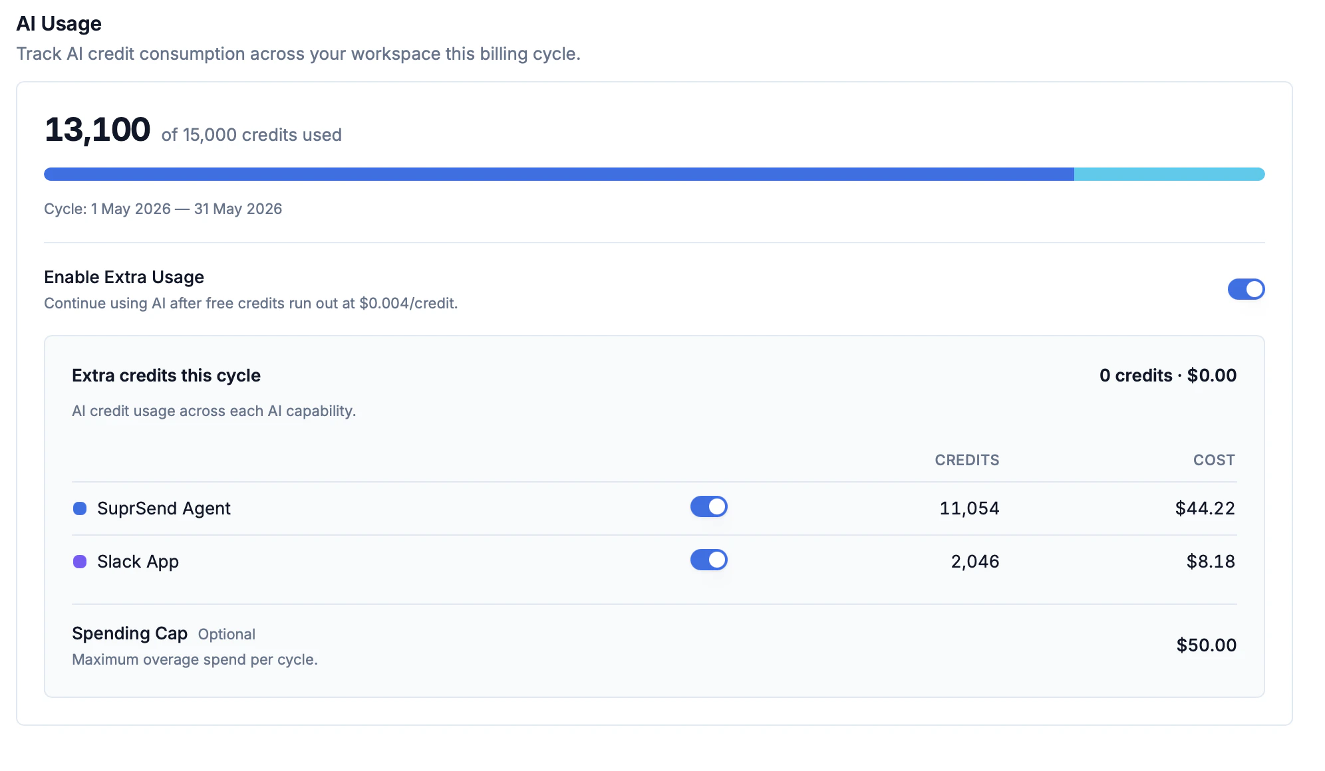Click the 2,046 credits value
The height and width of the screenshot is (771, 1325).
pos(975,562)
